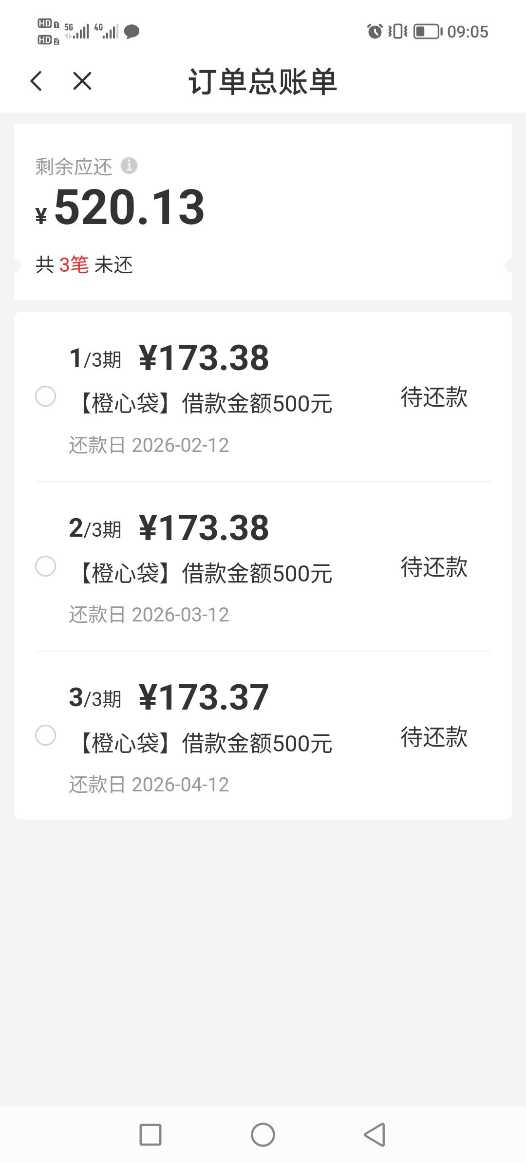The width and height of the screenshot is (526, 1163).
Task: Tap the vibration mode status icon
Action: [x=397, y=32]
